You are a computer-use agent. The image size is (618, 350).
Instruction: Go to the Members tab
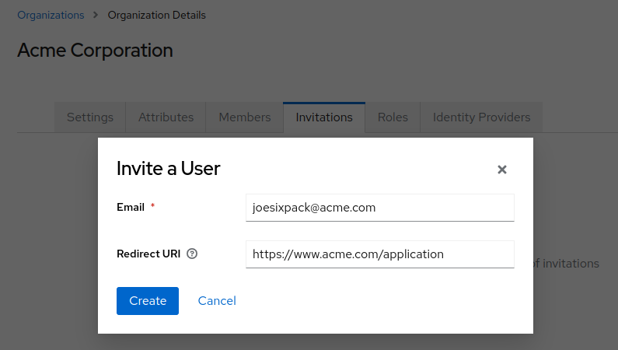[244, 117]
